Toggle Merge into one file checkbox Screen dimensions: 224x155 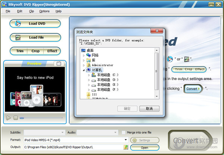tap(124, 133)
